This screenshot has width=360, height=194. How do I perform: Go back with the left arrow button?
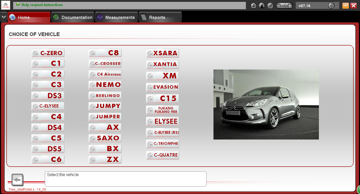pos(18,180)
